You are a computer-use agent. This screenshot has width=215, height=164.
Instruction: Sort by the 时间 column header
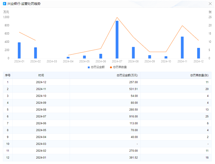pyautogui.click(x=41, y=75)
